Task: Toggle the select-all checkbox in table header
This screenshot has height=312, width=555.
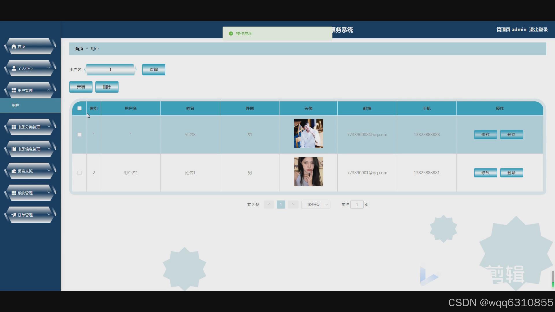Action: pos(79,108)
